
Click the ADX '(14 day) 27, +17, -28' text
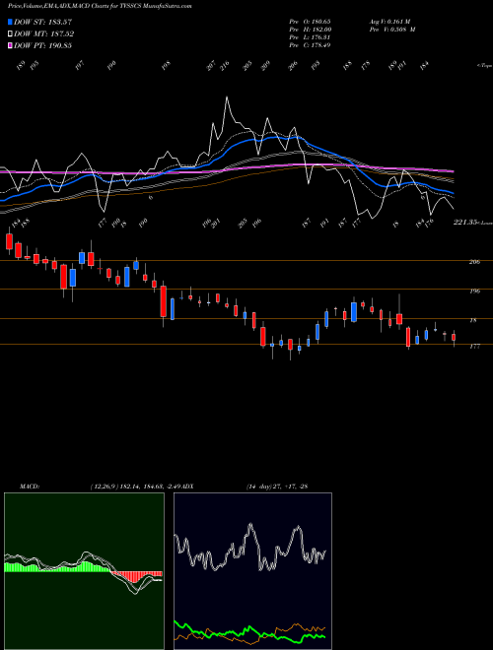click(277, 487)
